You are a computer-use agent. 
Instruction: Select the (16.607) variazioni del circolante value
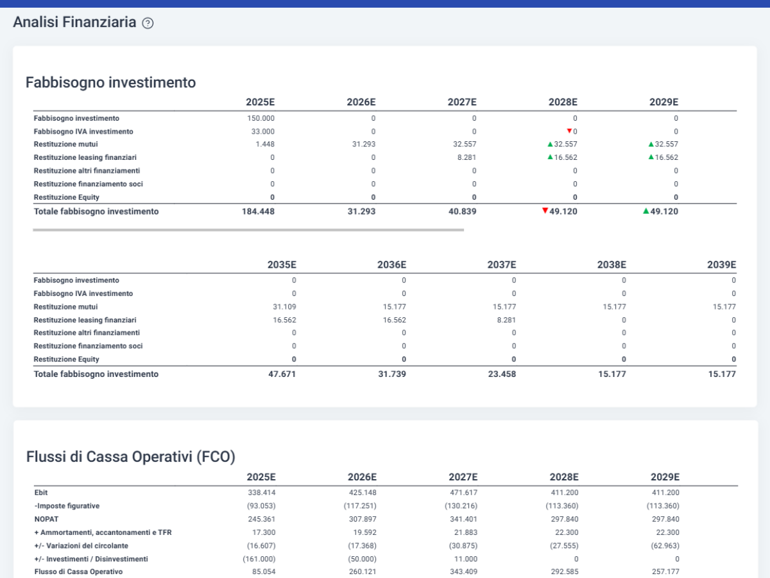261,546
